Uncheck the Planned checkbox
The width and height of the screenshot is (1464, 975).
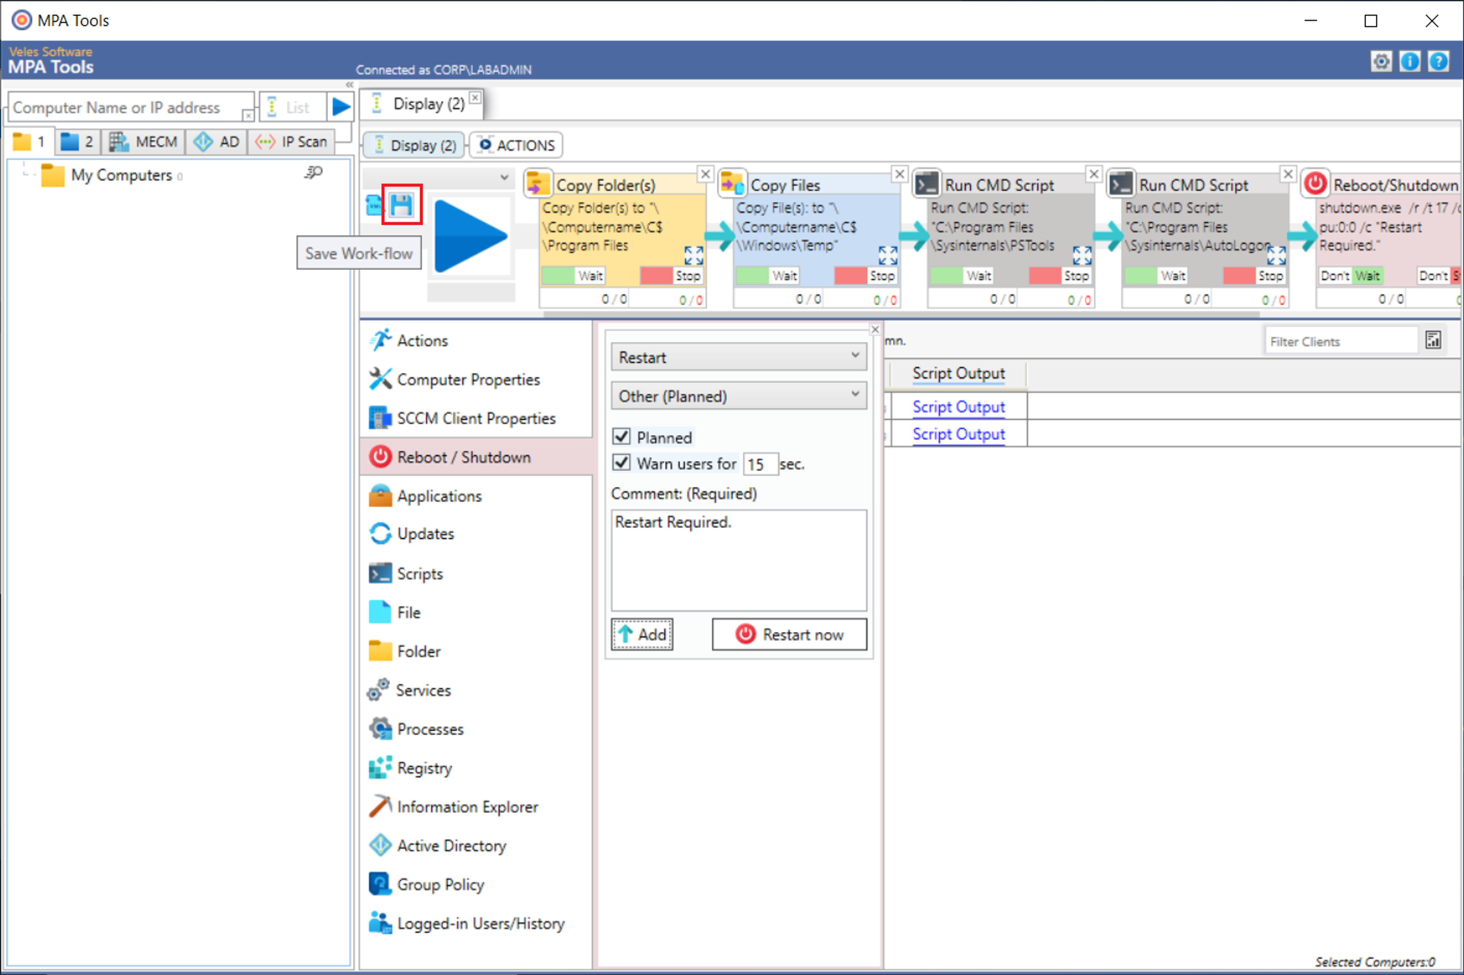pyautogui.click(x=621, y=437)
